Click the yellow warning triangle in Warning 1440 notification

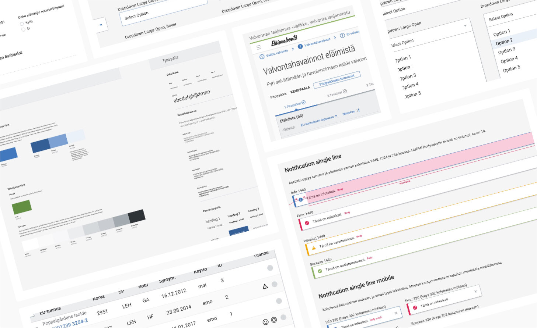pyautogui.click(x=314, y=248)
